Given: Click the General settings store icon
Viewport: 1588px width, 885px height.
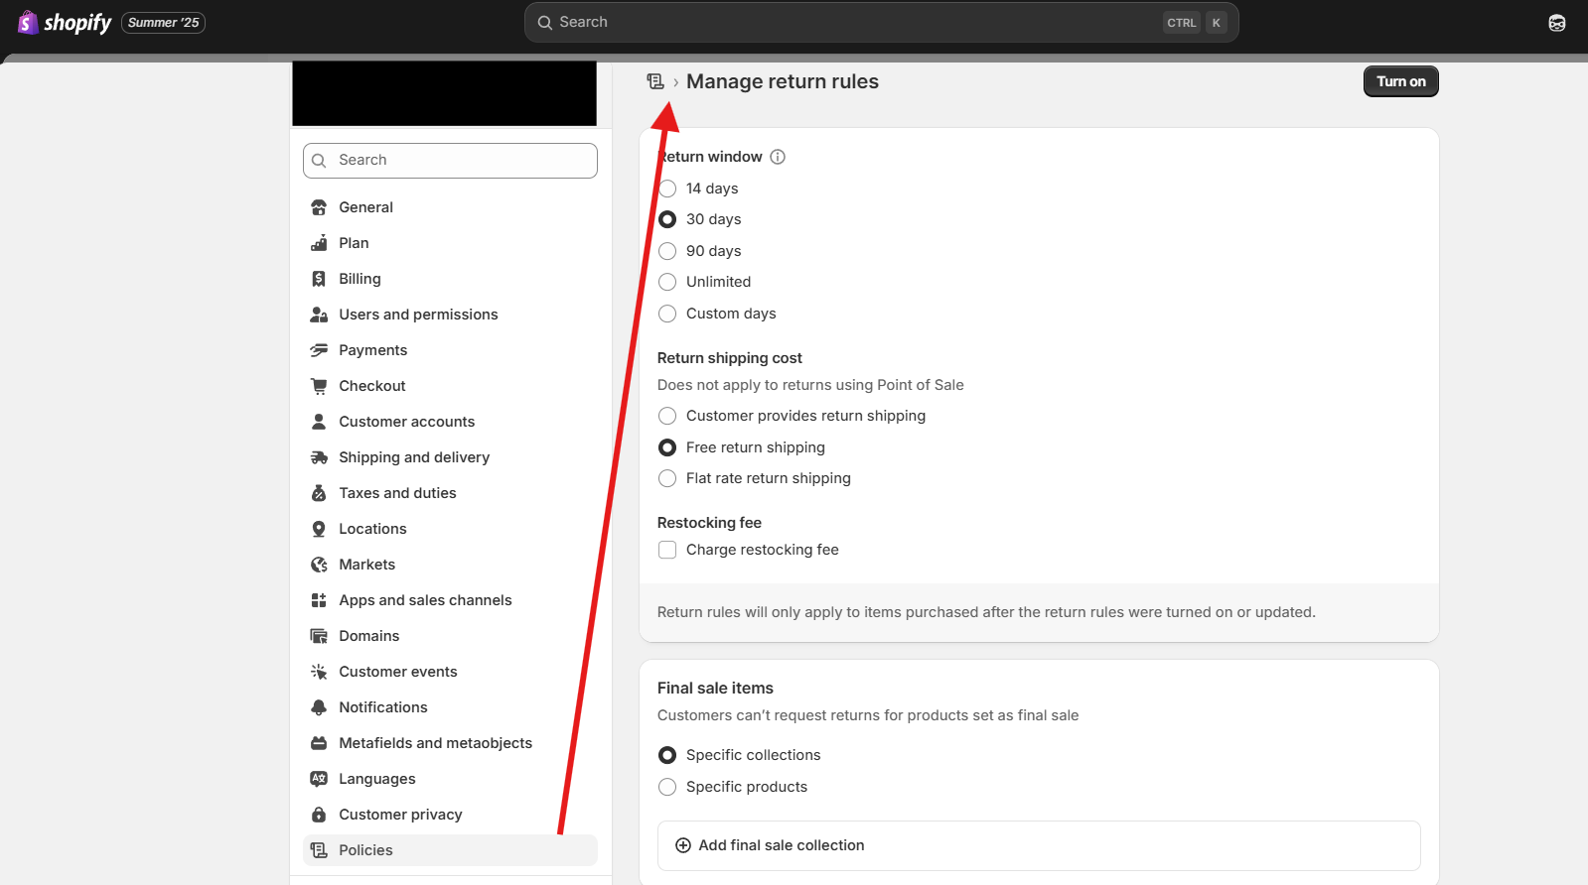Looking at the screenshot, I should tap(319, 207).
